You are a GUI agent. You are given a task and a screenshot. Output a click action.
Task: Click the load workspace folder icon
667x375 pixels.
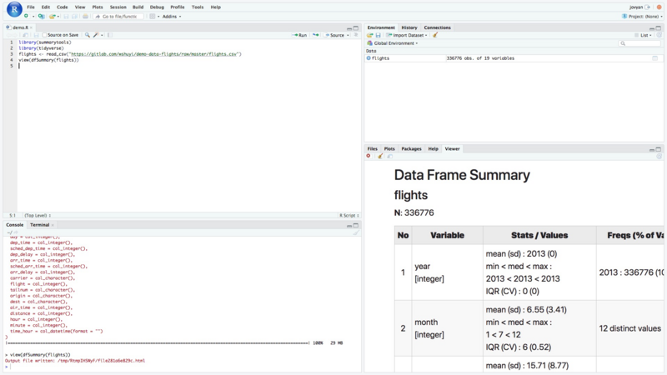(x=369, y=35)
